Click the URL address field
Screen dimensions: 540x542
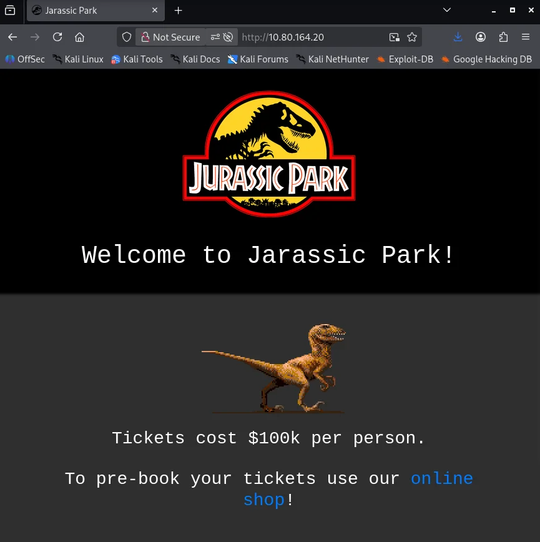312,37
